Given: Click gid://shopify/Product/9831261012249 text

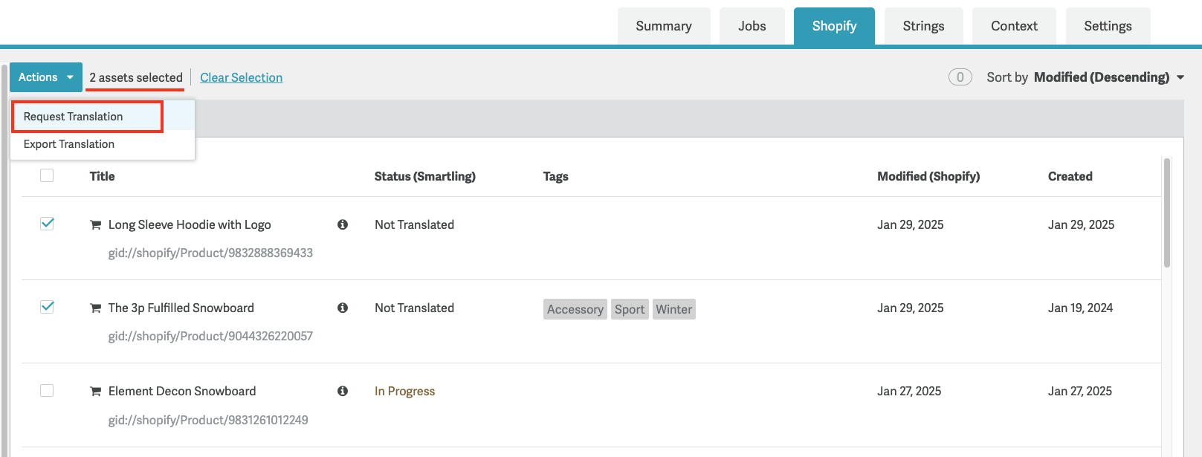Looking at the screenshot, I should pos(208,420).
